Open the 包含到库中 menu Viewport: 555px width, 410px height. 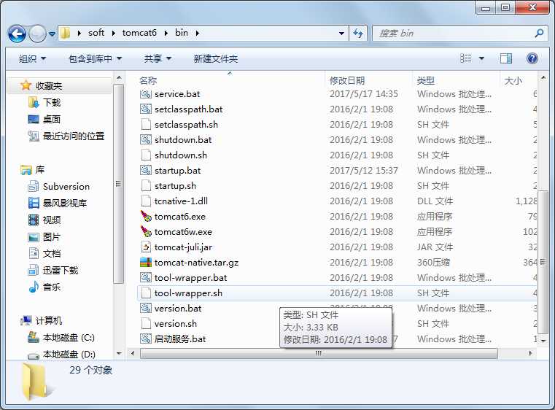[x=96, y=58]
